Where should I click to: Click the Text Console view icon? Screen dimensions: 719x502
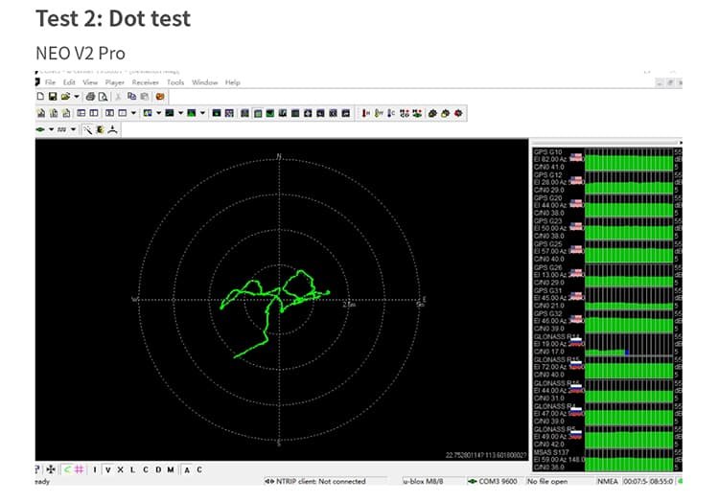pos(66,113)
